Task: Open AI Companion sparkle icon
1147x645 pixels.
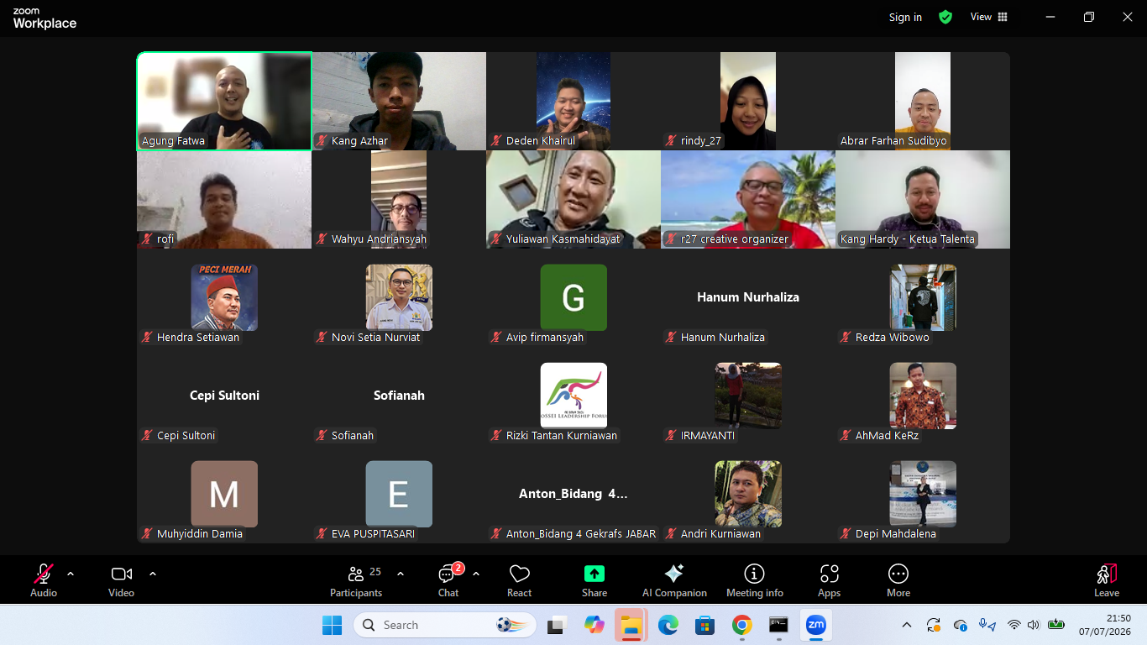Action: [x=674, y=574]
